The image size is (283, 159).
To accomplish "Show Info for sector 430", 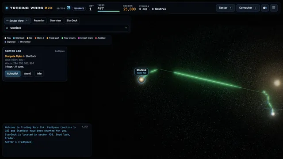I will [x=39, y=74].
